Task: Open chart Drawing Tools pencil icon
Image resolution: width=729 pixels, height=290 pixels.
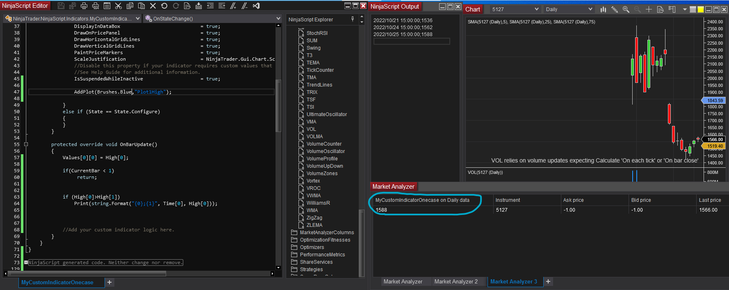Action: [x=614, y=9]
